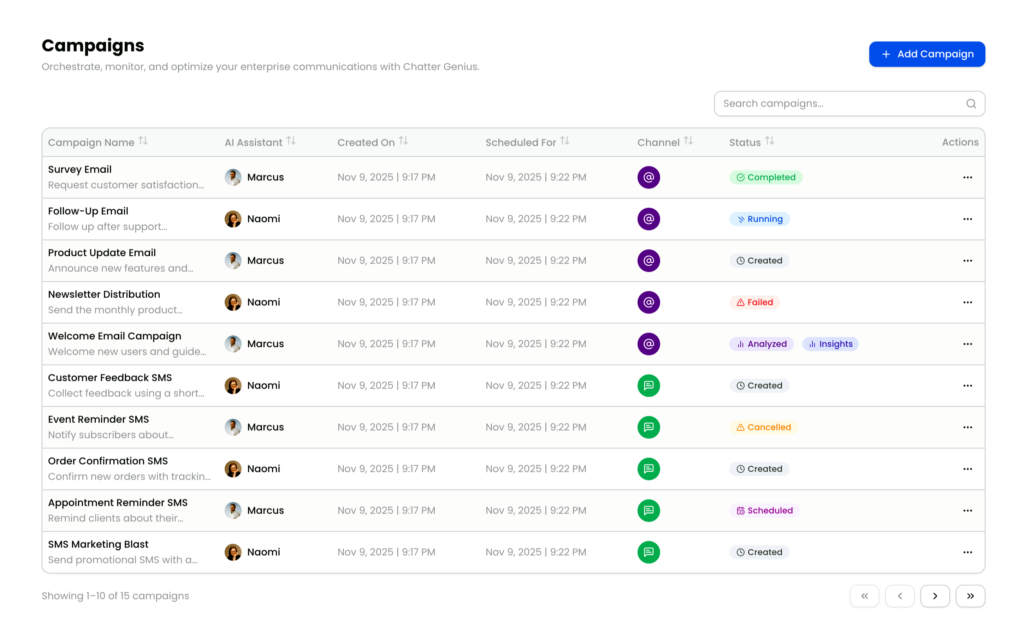Toggle sorting on the Created On column
The image size is (1025, 640).
pyautogui.click(x=403, y=141)
